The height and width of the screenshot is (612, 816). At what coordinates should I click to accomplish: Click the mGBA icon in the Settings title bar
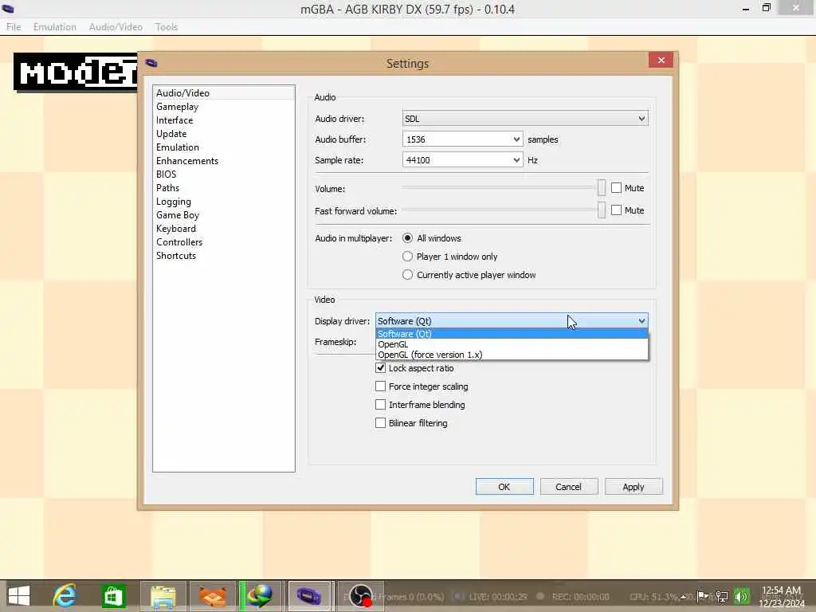coord(151,63)
